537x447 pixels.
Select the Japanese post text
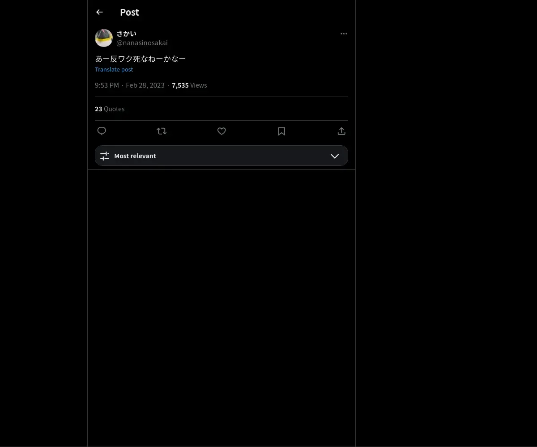click(140, 59)
